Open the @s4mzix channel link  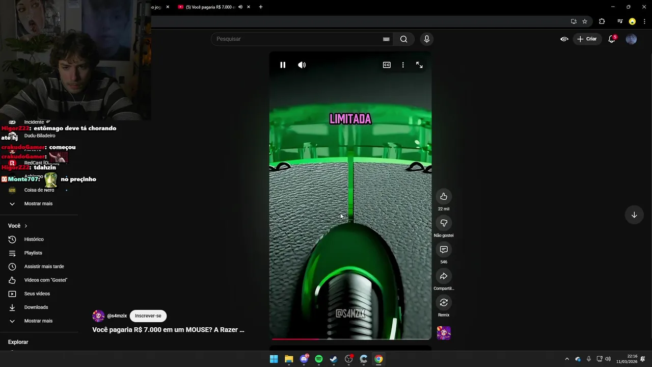117,316
